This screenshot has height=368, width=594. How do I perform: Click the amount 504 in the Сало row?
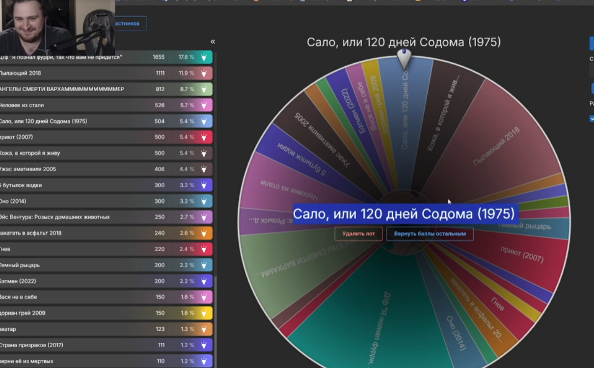point(160,121)
